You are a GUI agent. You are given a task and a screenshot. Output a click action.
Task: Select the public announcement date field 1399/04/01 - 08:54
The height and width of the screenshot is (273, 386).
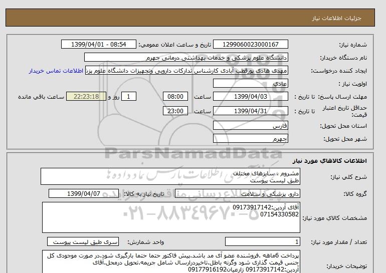(98, 44)
